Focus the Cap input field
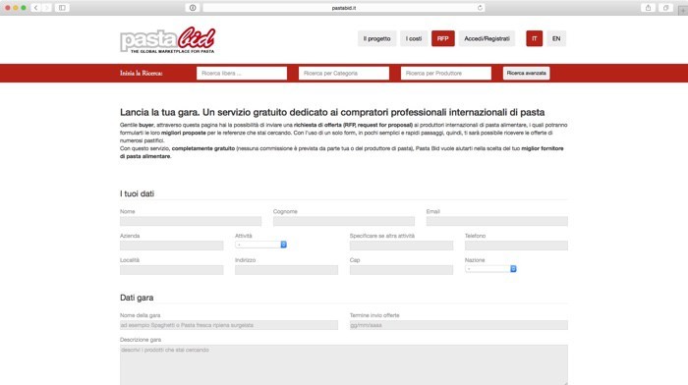 401,270
